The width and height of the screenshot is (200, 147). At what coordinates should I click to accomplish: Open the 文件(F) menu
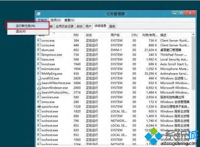[x=42, y=20]
